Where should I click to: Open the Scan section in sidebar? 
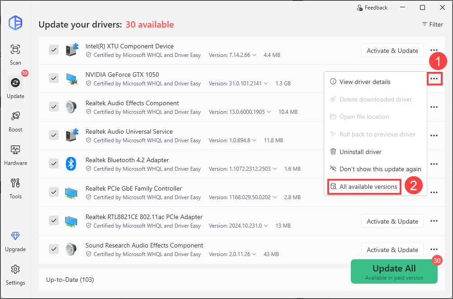(15, 55)
